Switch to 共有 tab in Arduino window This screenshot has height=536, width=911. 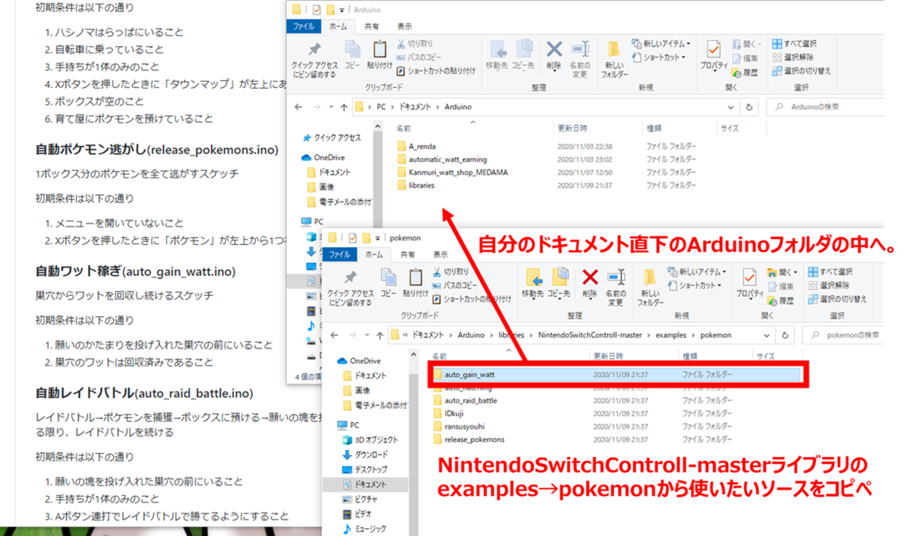click(x=372, y=26)
